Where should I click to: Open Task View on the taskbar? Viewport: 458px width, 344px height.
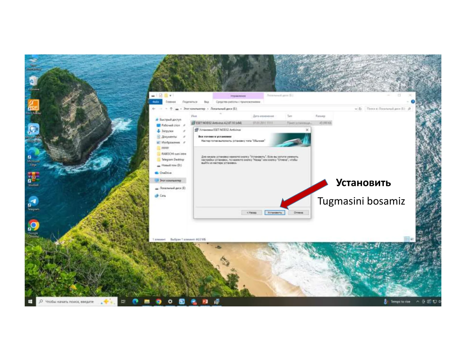(123, 302)
